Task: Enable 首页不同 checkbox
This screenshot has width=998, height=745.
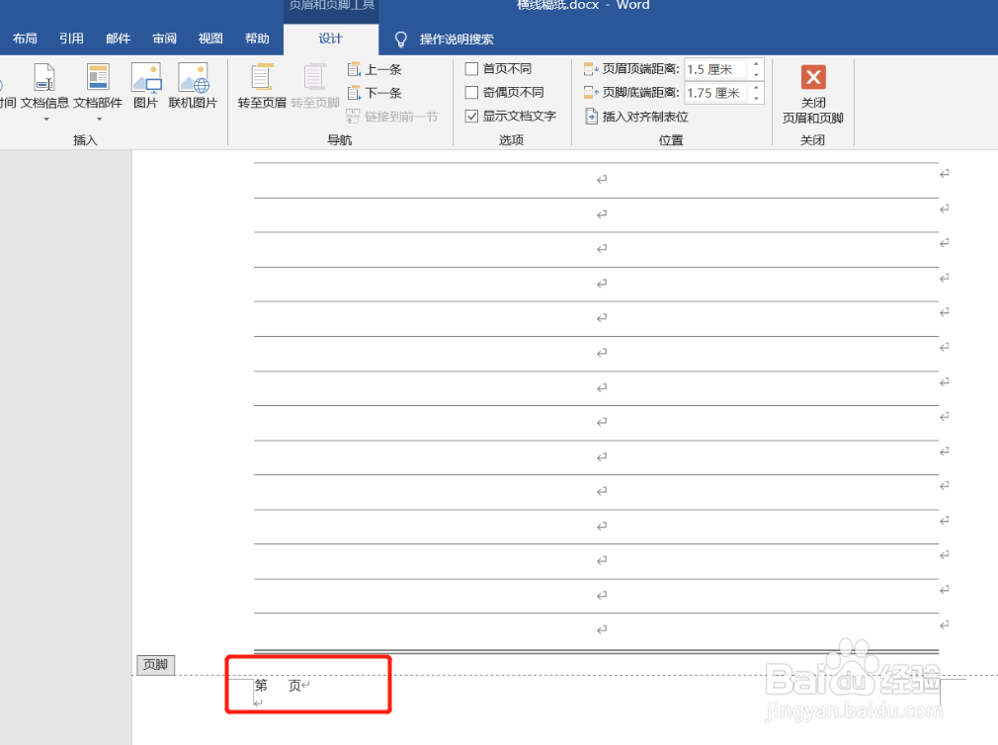Action: [x=471, y=69]
